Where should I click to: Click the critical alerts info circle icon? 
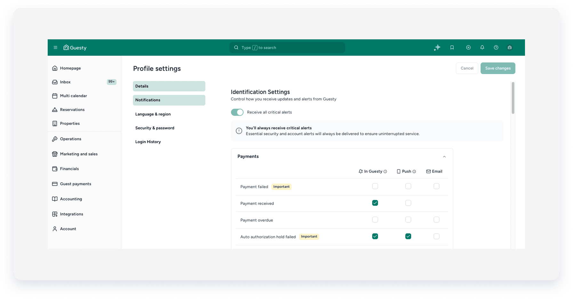239,131
